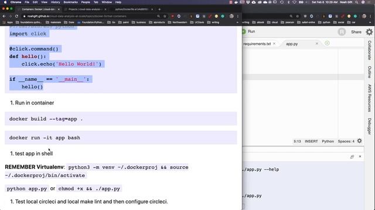The image size is (375, 210).
Task: Open a new Cloud9 editor tab with green plus
Action: [x=327, y=43]
